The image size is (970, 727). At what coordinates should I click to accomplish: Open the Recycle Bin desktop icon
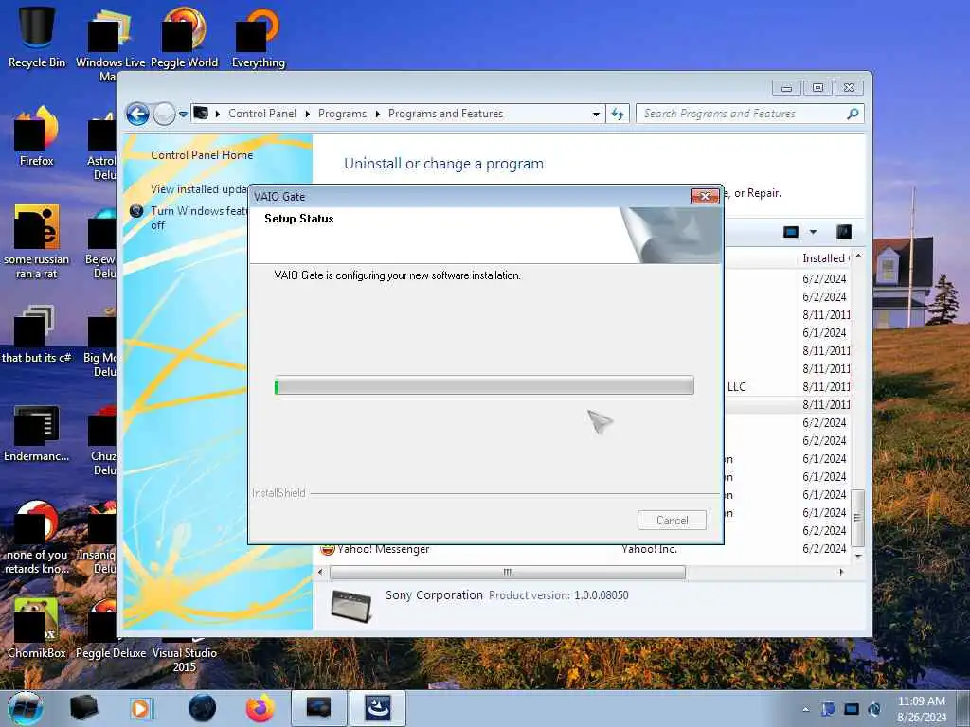click(x=37, y=37)
